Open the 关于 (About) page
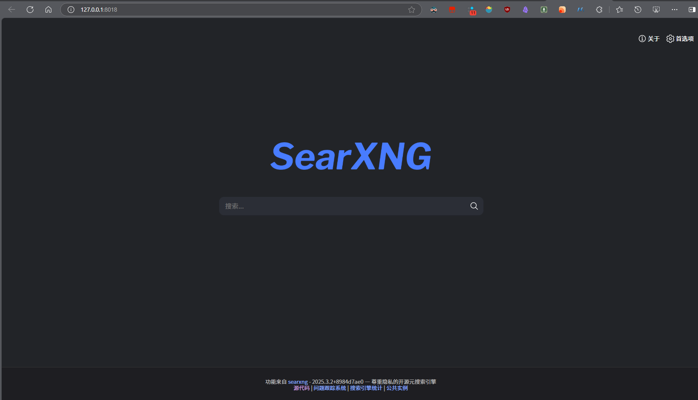698x400 pixels. point(649,39)
